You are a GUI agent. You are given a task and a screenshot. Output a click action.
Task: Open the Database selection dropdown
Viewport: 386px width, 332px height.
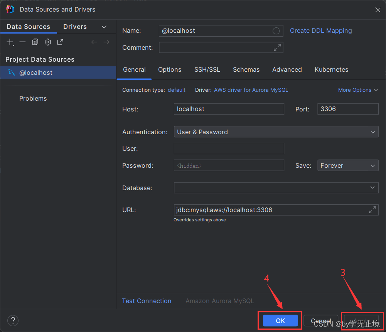pyautogui.click(x=373, y=188)
